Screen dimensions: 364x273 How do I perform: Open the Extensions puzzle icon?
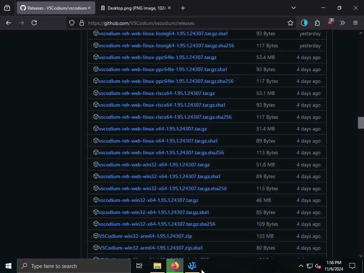317,23
